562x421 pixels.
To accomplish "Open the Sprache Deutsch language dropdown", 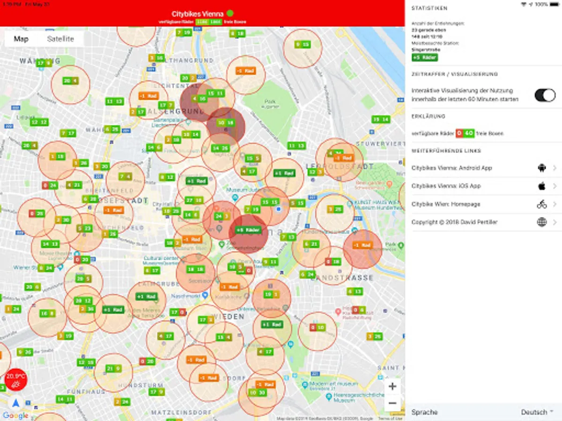I will (537, 412).
